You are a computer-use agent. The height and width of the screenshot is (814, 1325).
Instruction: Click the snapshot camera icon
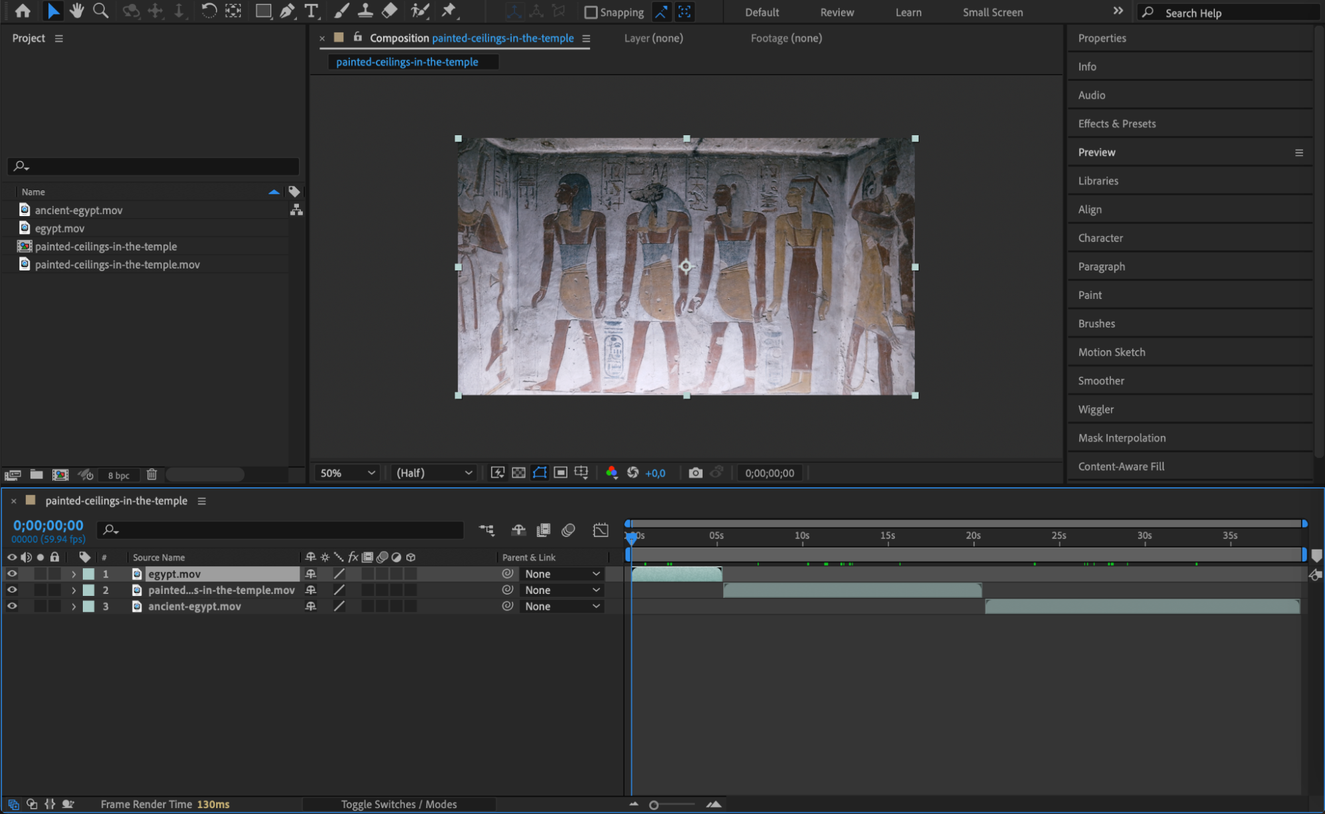tap(695, 473)
